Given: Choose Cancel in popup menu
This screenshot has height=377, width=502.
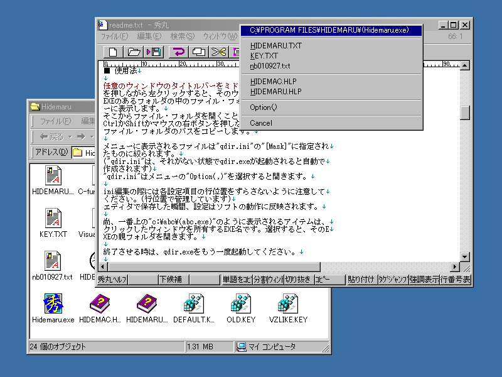Looking at the screenshot, I should click(331, 123).
